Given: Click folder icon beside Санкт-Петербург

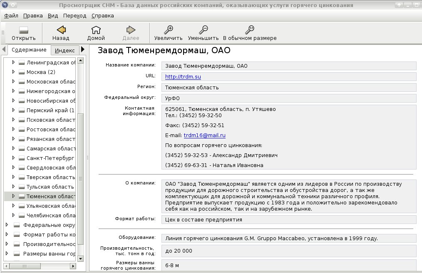Looking at the screenshot, I should [x=22, y=158].
